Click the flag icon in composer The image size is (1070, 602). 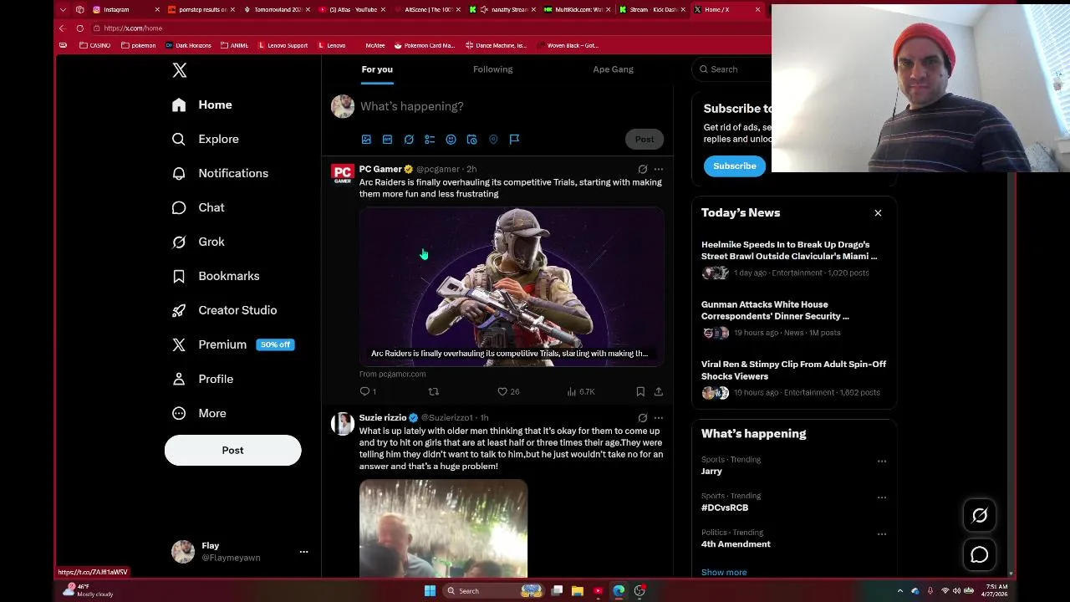514,140
